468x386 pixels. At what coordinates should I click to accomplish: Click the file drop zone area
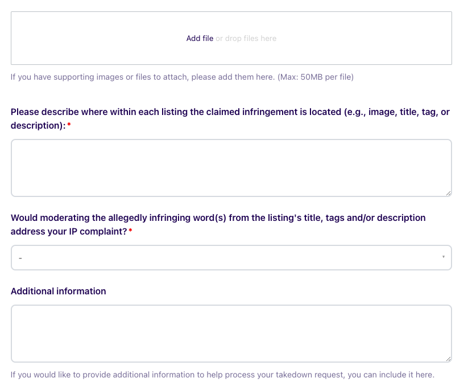click(x=231, y=38)
